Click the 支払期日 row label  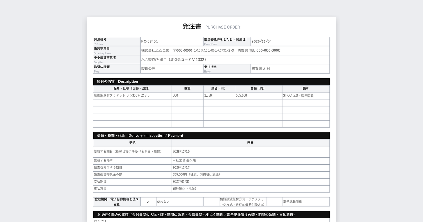132,182
